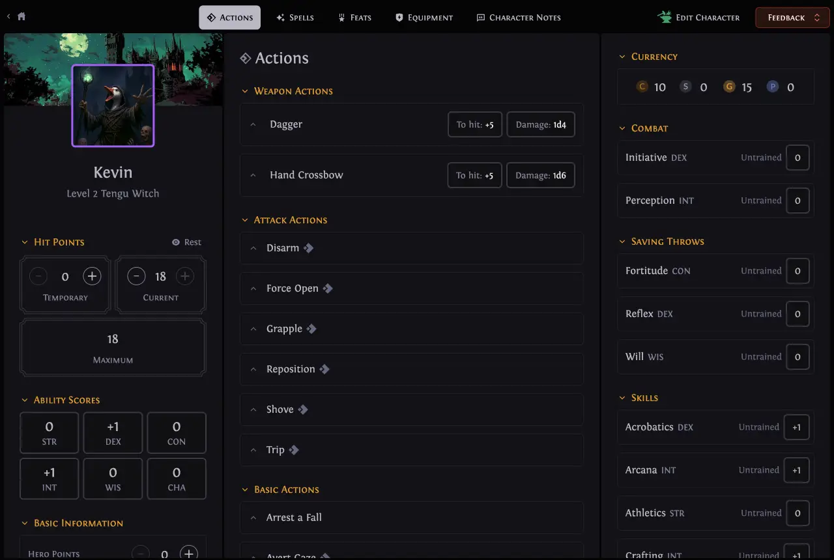
Task: Increase Hero Points with plus button
Action: click(188, 553)
